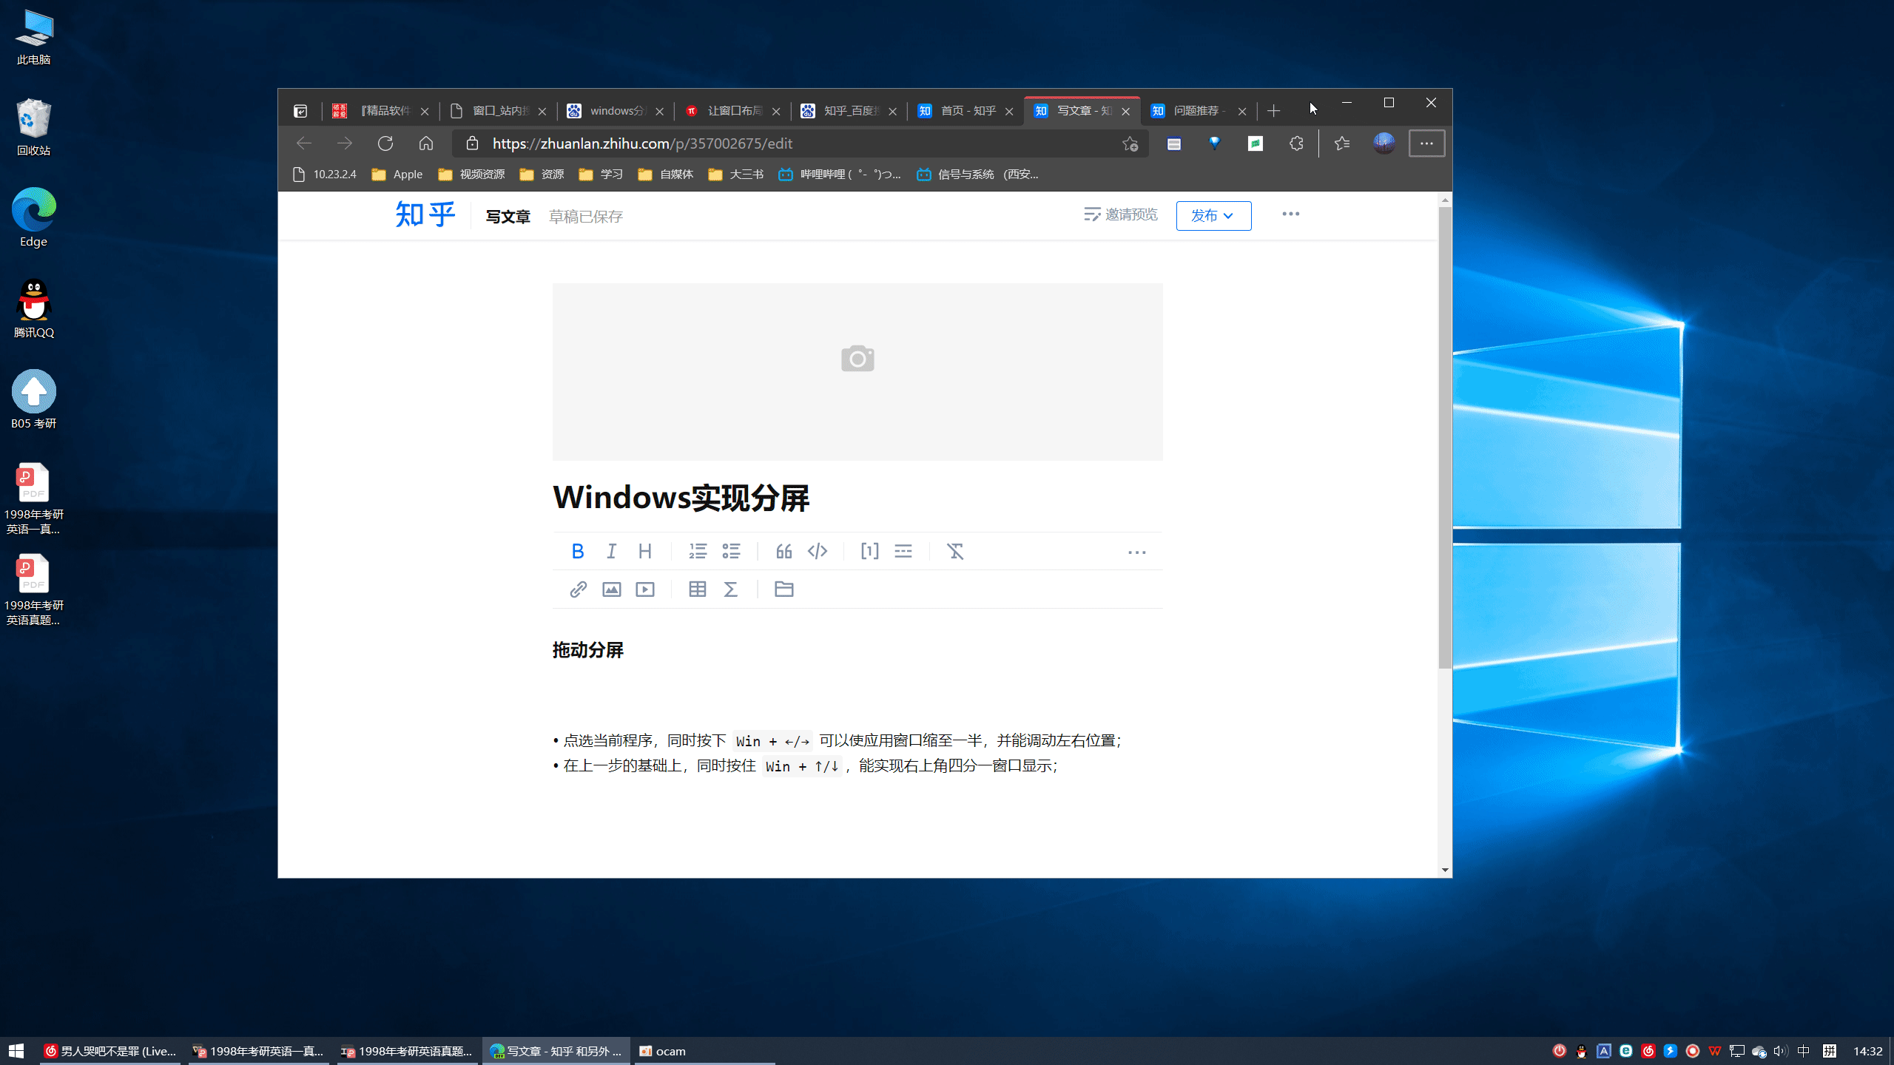
Task: Open the 10.23.2.4 bookmark
Action: [x=324, y=175]
